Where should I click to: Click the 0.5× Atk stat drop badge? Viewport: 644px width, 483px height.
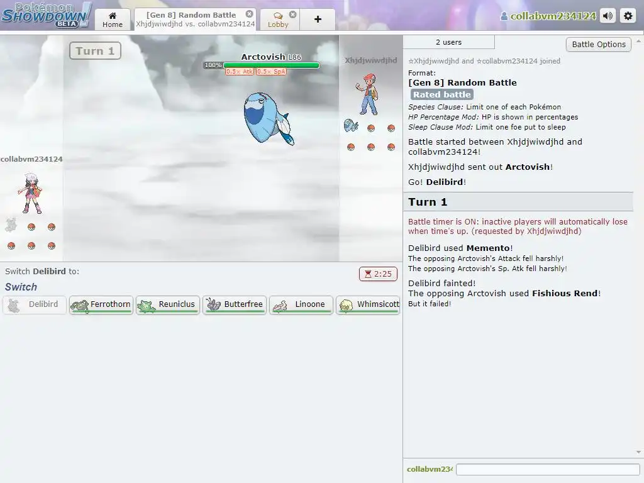point(240,72)
